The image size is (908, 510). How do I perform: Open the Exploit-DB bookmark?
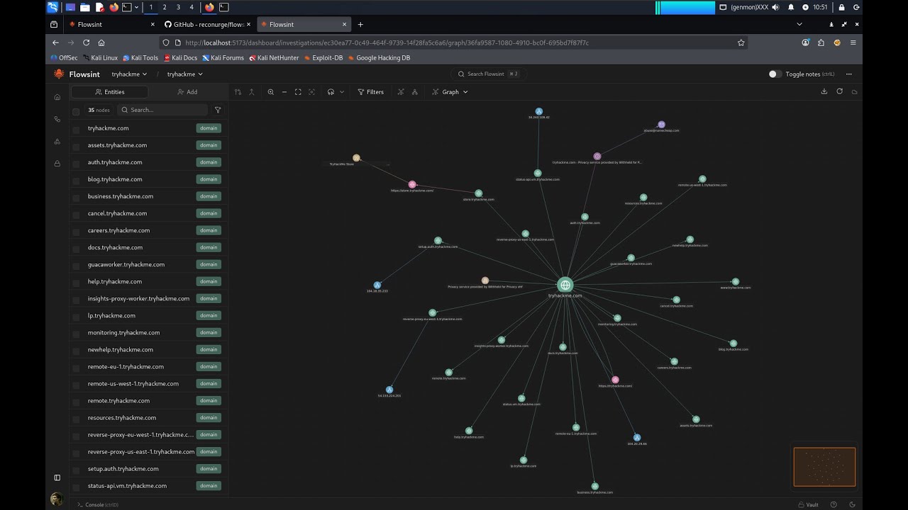[x=323, y=58]
